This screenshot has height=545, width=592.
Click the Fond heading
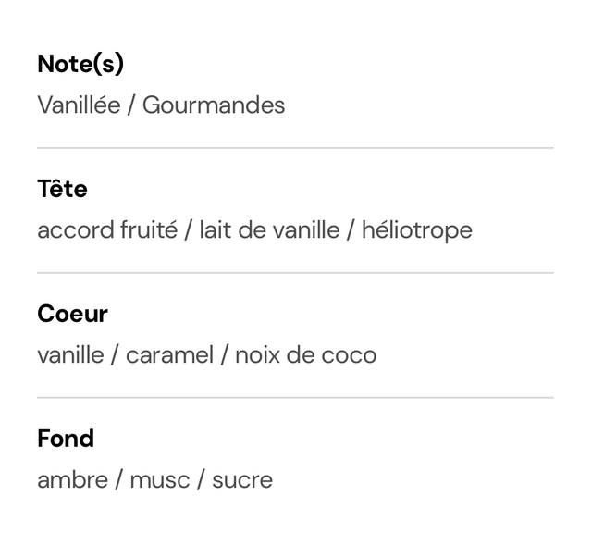point(66,439)
